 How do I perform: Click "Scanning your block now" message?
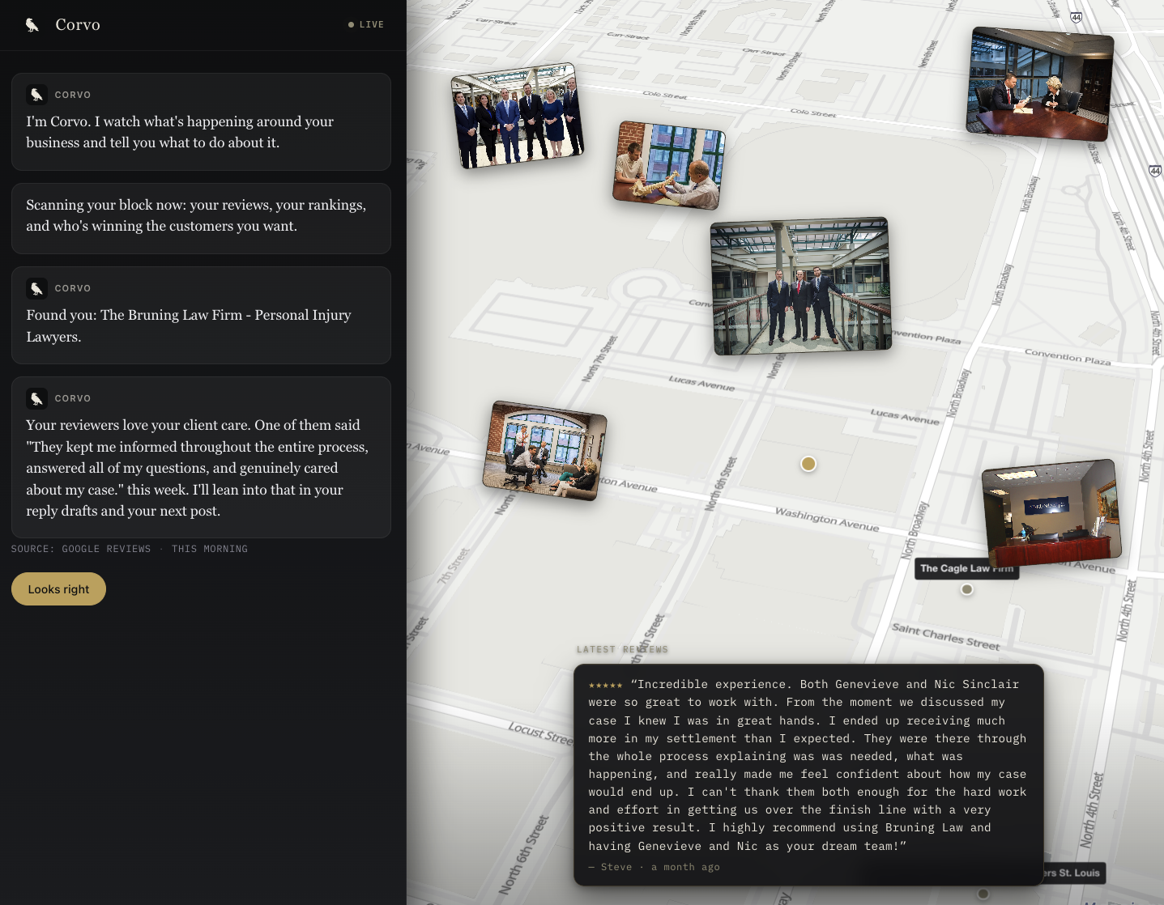coord(201,219)
